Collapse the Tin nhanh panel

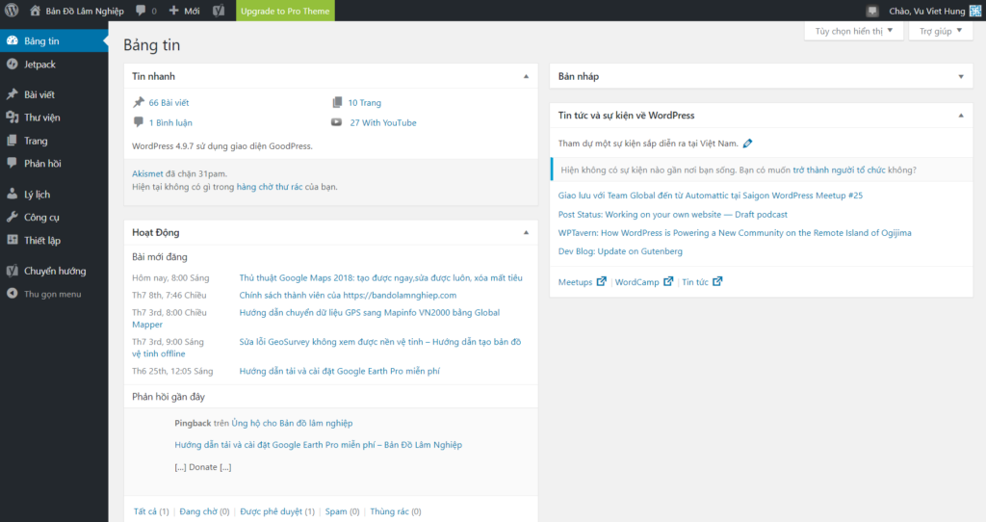(x=527, y=76)
